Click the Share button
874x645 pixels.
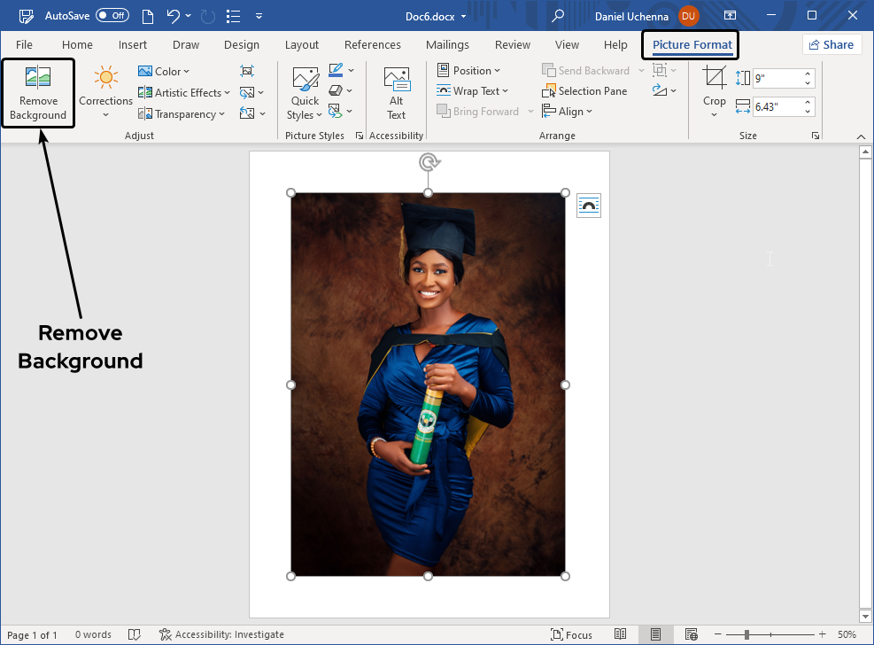click(831, 44)
